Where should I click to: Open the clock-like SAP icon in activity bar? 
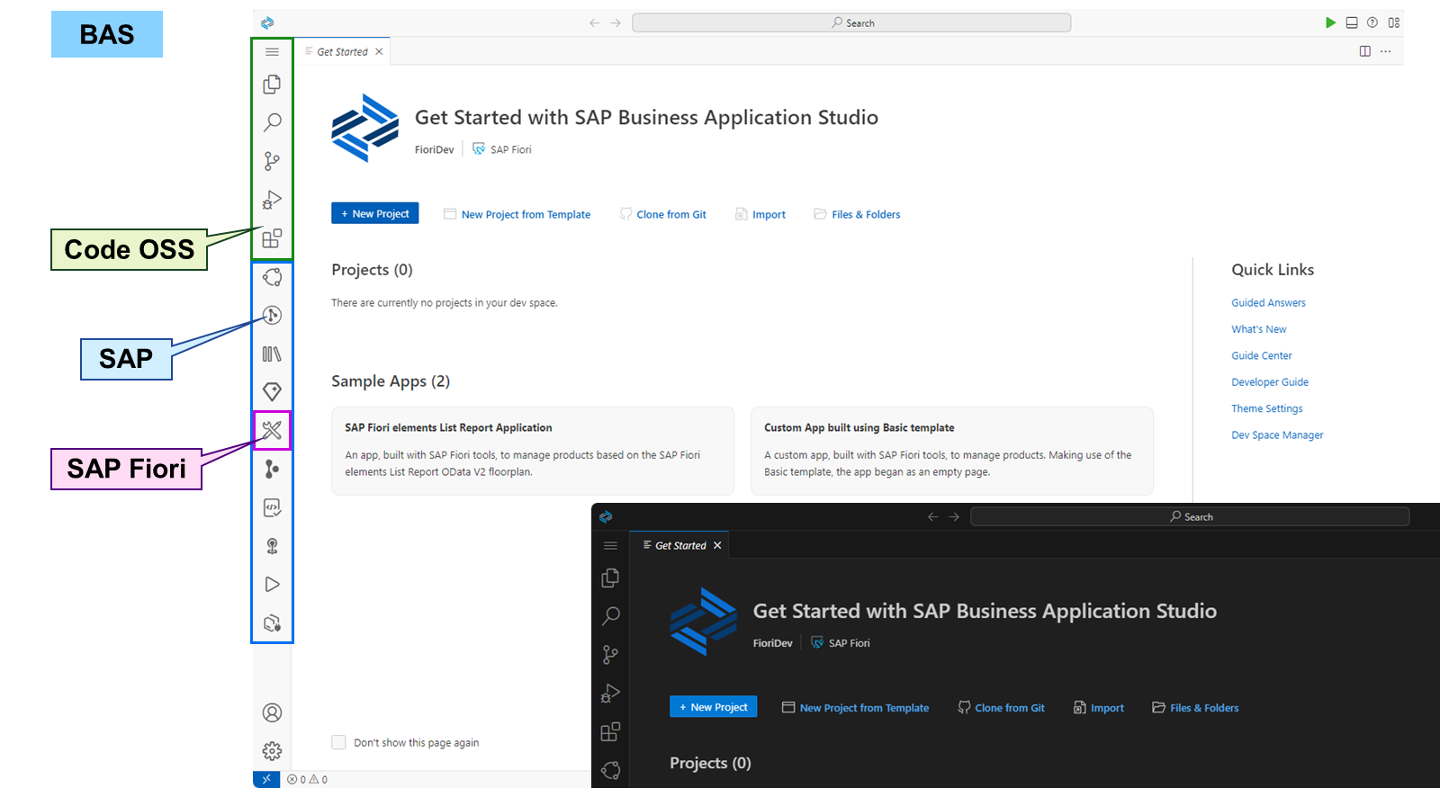coord(272,315)
